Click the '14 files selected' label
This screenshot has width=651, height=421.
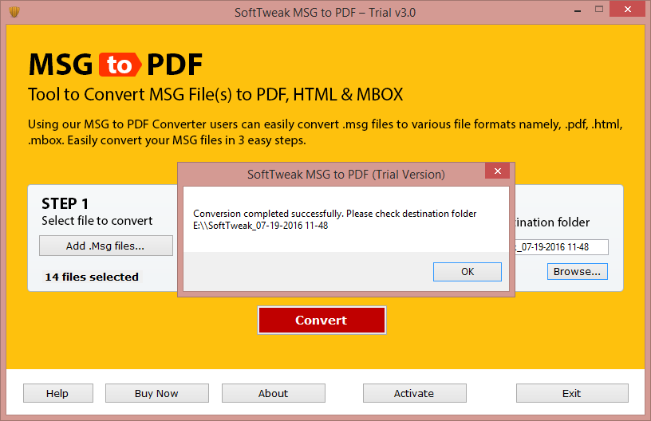pyautogui.click(x=92, y=277)
